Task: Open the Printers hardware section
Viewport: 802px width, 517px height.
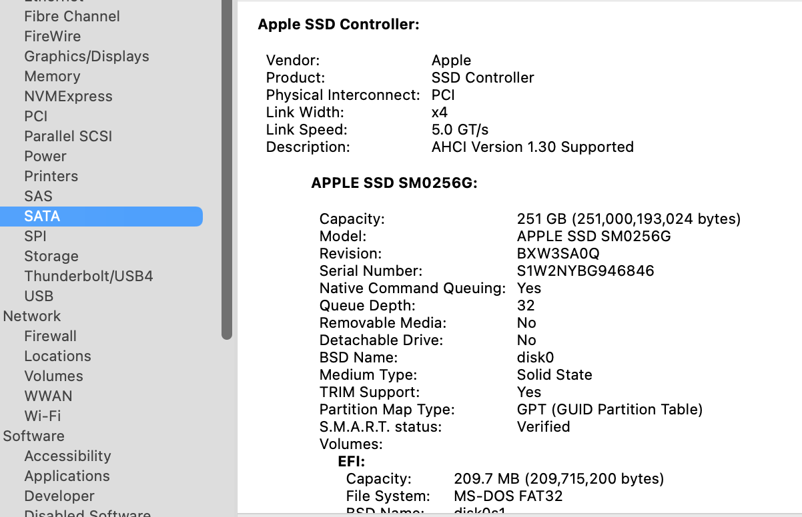Action: pyautogui.click(x=51, y=176)
